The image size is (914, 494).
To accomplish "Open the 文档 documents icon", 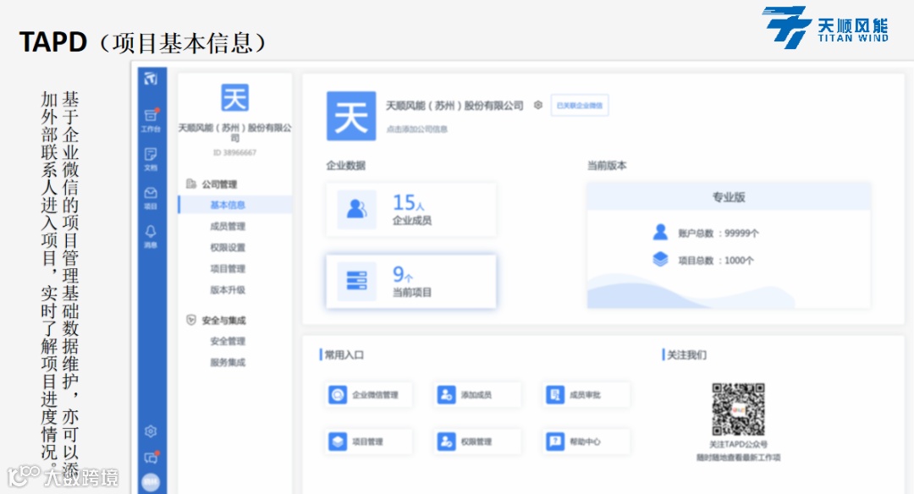I will pos(151,159).
